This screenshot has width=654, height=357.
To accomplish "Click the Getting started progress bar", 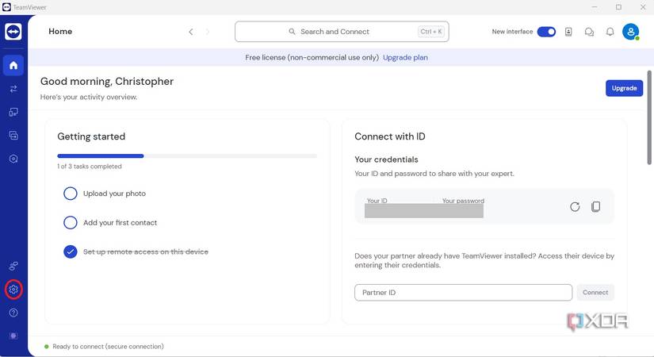I will pos(187,155).
